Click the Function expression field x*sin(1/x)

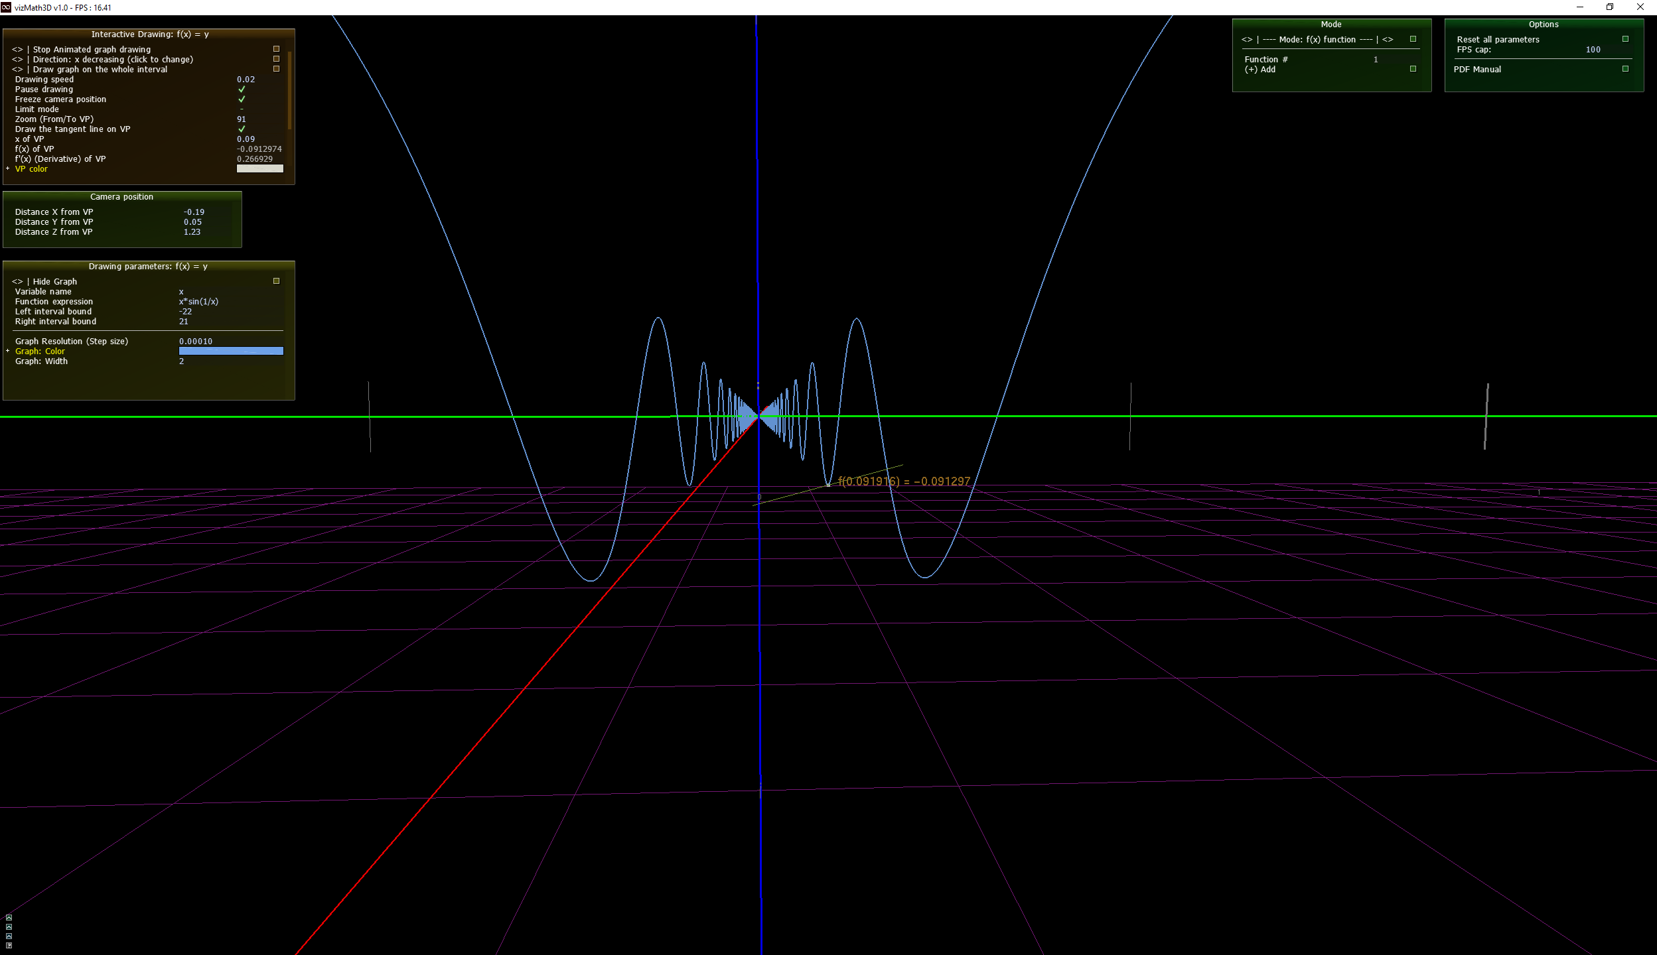[x=198, y=302]
